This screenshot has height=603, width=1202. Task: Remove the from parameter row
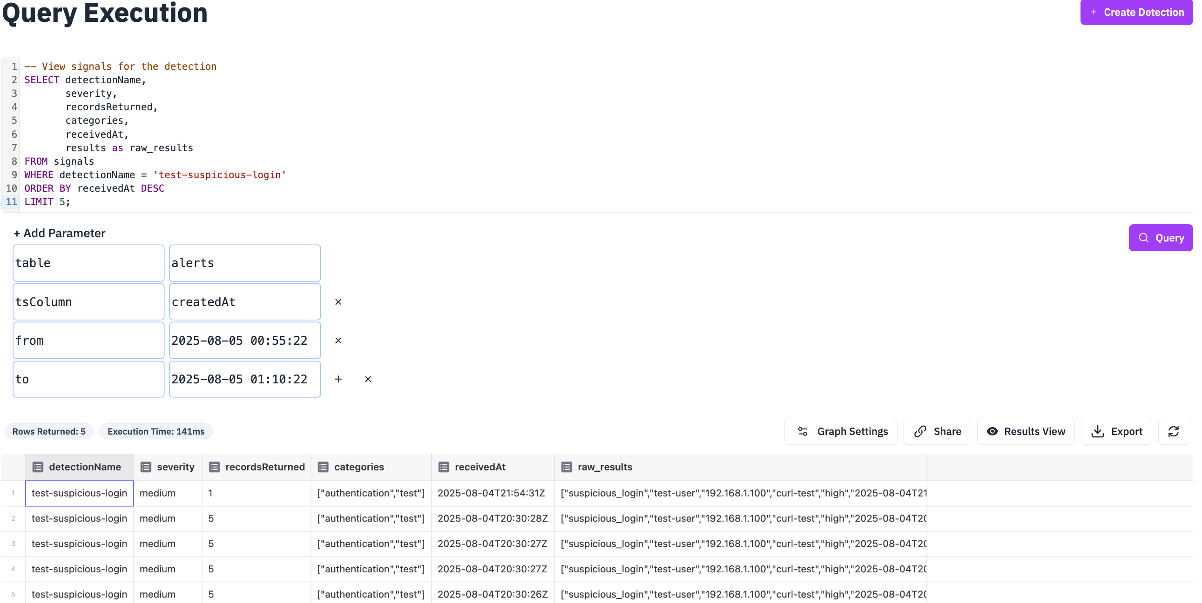click(x=338, y=341)
